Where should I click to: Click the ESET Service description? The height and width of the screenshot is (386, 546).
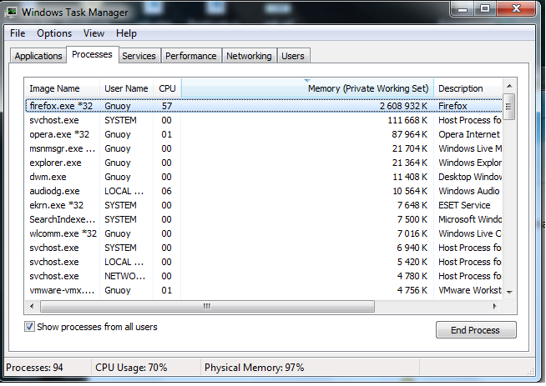pos(464,205)
